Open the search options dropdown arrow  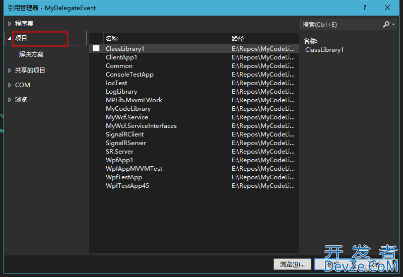tap(393, 24)
